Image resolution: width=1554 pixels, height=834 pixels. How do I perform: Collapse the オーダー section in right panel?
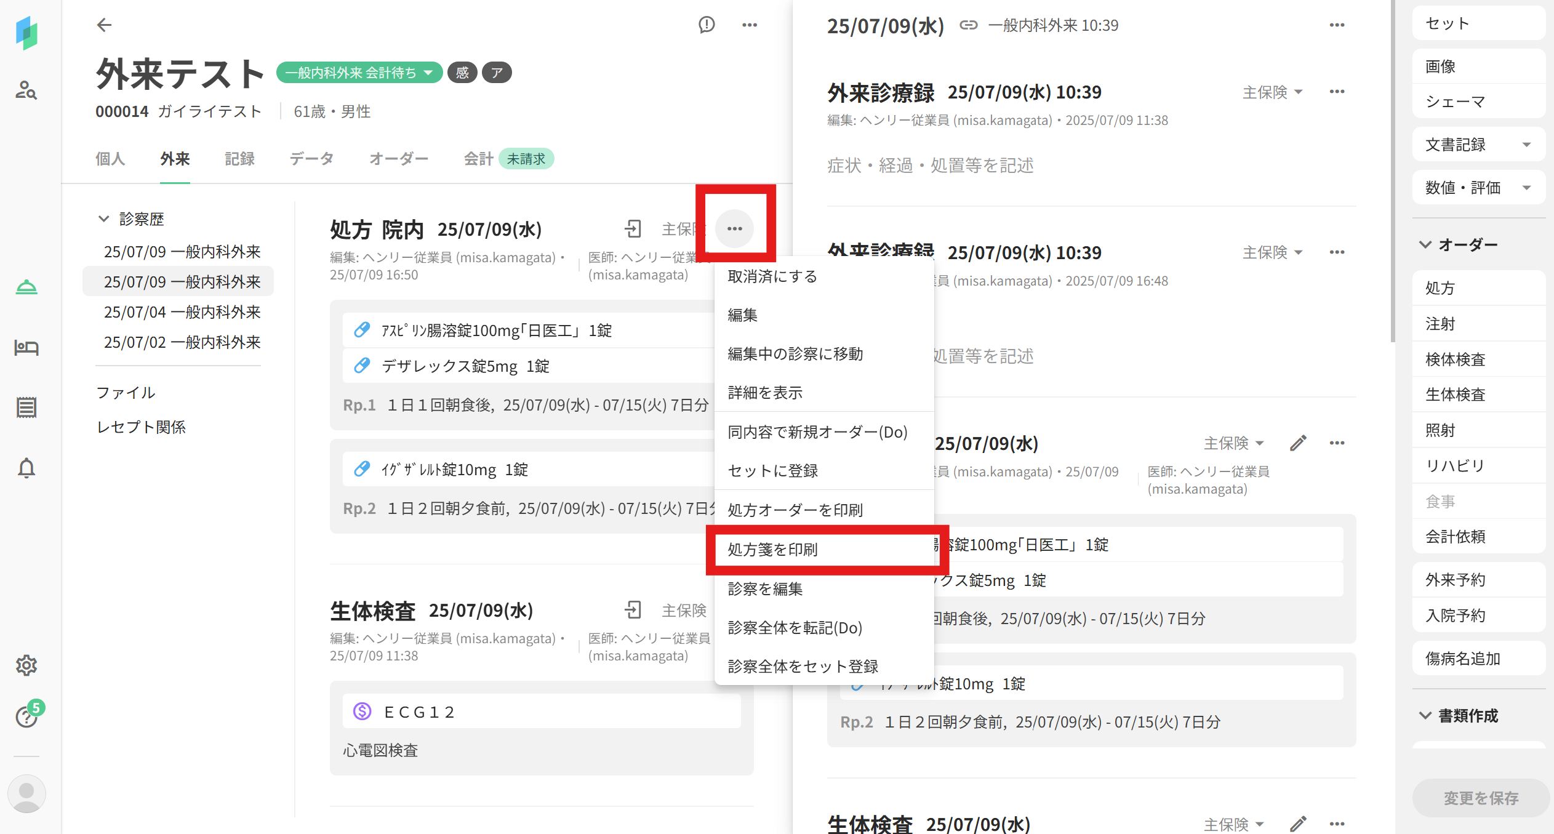[1425, 244]
